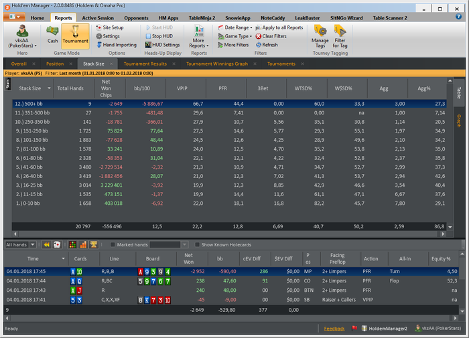
Task: Select the 5.) 41-60 bb row
Action: 229,167
